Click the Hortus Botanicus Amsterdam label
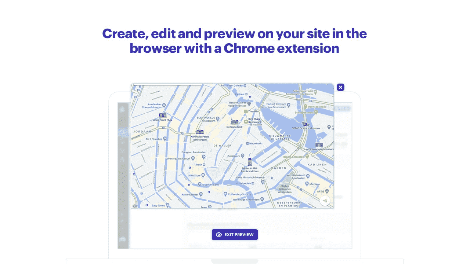The width and height of the screenshot is (470, 264). (x=285, y=189)
